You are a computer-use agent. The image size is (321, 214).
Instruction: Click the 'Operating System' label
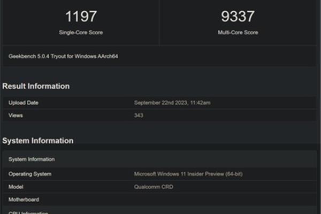click(30, 174)
